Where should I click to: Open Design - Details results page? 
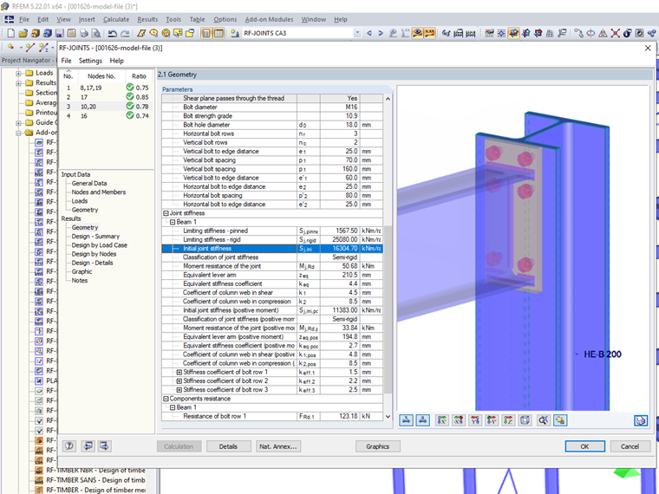[92, 263]
